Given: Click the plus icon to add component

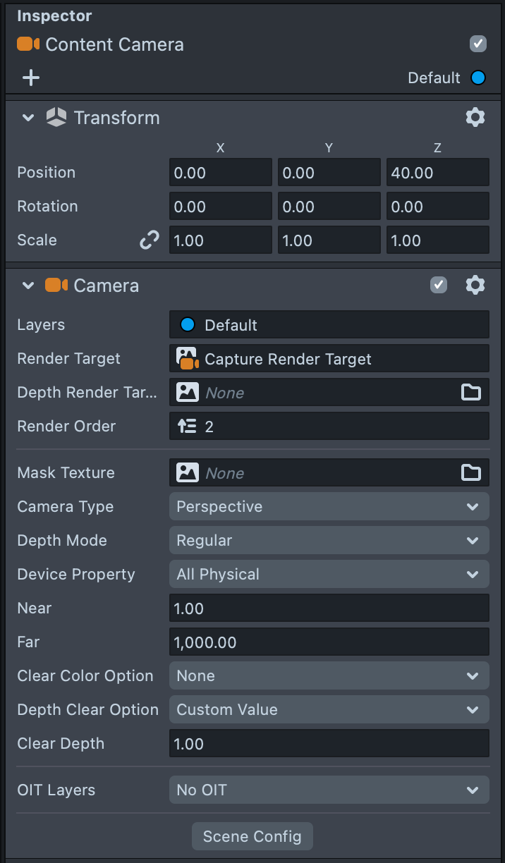Looking at the screenshot, I should tap(31, 78).
